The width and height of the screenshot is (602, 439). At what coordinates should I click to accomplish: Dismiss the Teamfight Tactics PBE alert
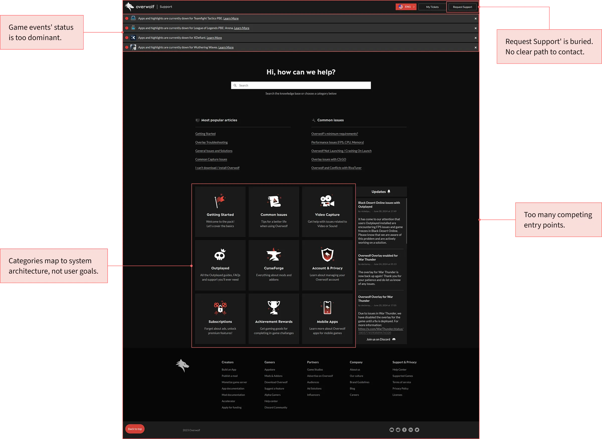pyautogui.click(x=476, y=19)
